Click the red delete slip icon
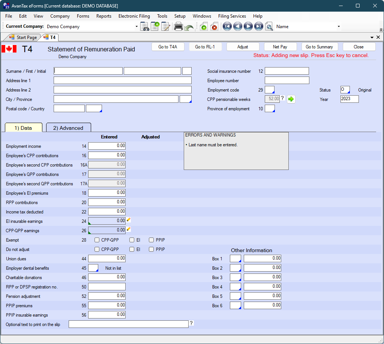Viewport: 384px width, 344px height. 214,27
